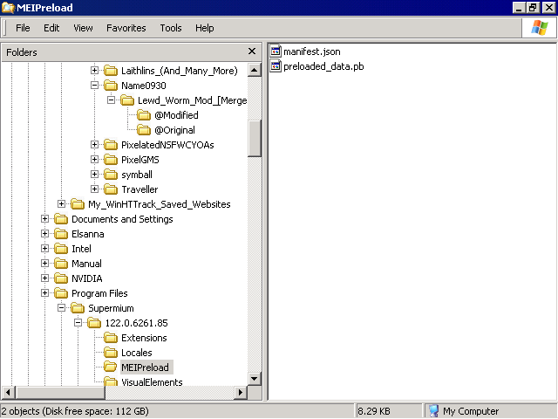Click the Name0930 folder icon

click(111, 86)
